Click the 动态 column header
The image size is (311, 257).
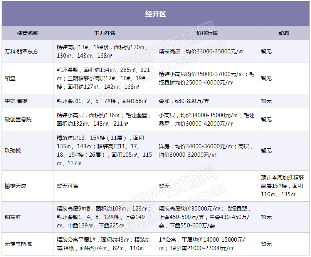[284, 33]
